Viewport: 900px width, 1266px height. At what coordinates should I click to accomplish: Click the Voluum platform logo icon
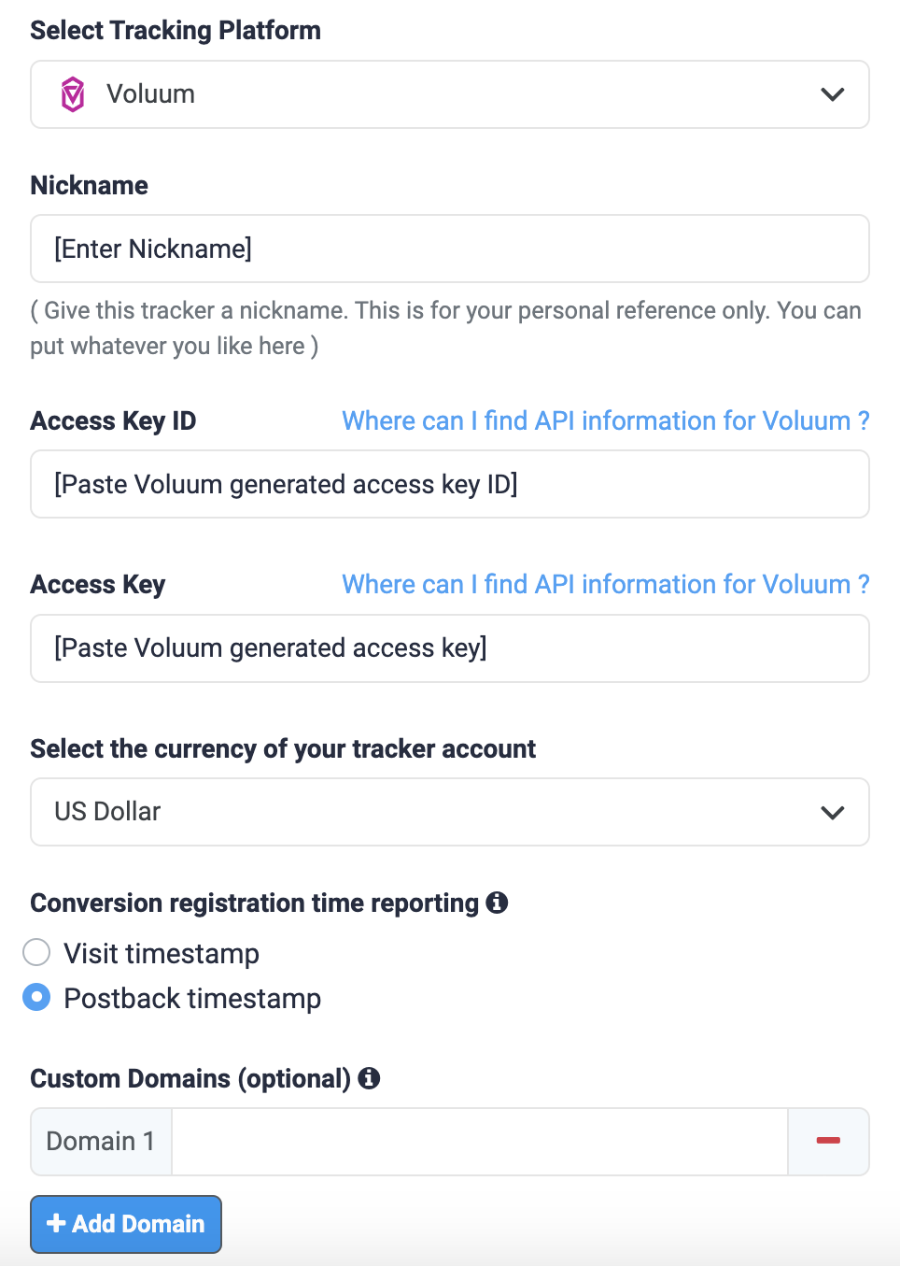[x=73, y=93]
